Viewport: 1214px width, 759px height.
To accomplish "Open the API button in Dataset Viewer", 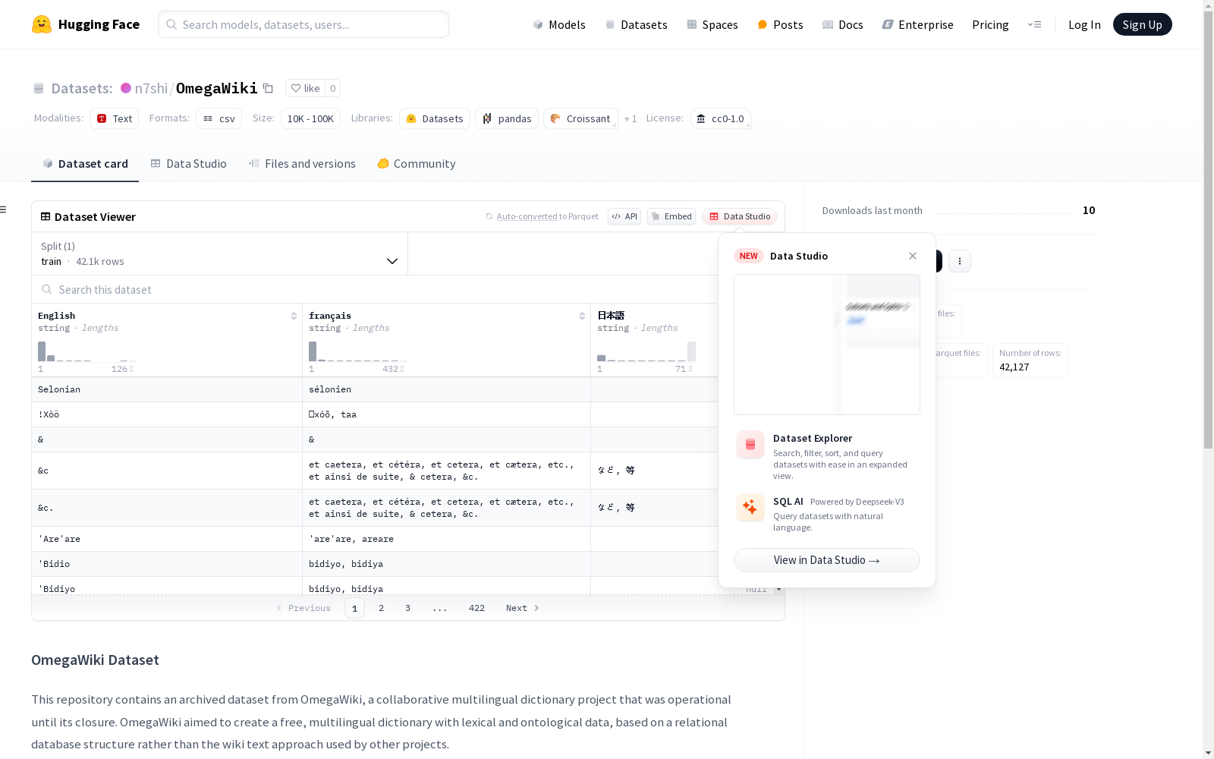I will point(624,216).
